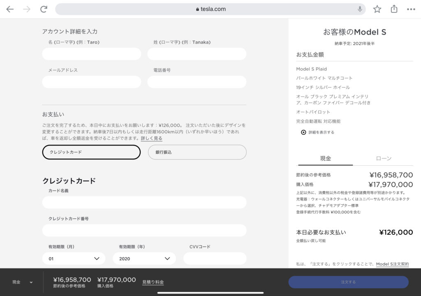Switch to the 現金 tab
Viewport: 421px width, 296px height.
coord(325,158)
